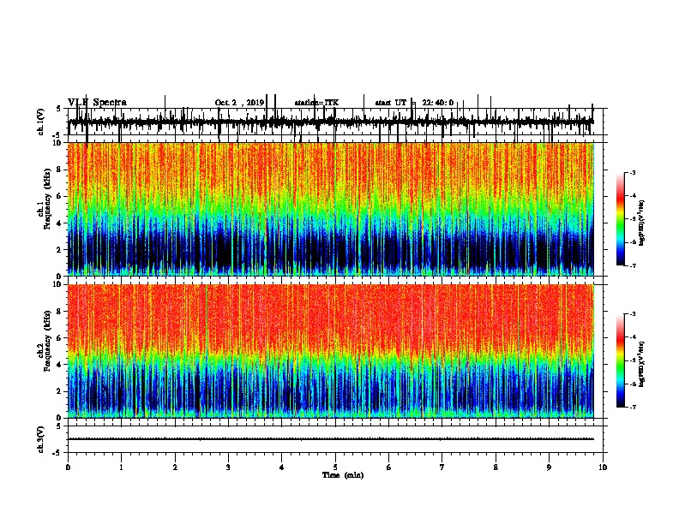
Task: Click time axis tick label "0"
Action: (68, 467)
